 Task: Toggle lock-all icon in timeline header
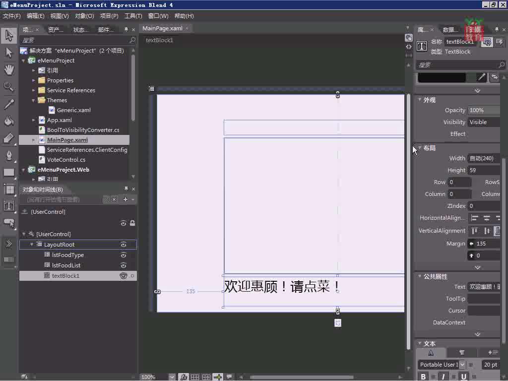[132, 223]
